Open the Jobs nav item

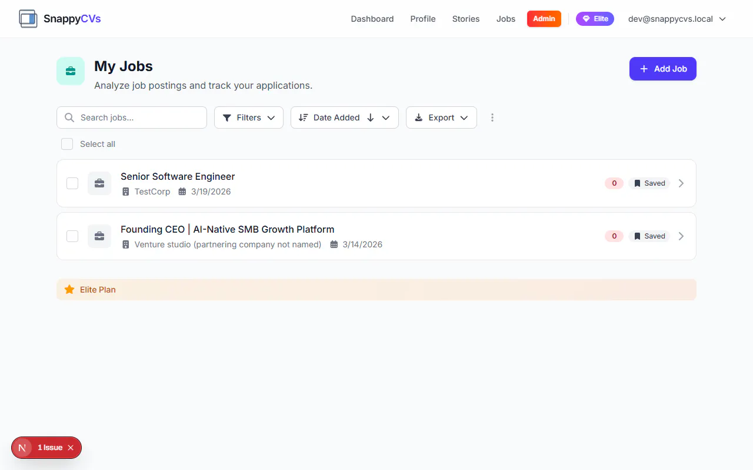tap(506, 19)
